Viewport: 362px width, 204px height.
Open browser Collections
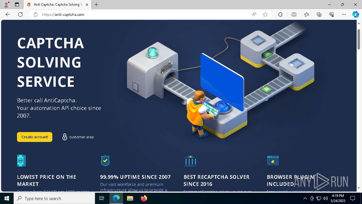[x=319, y=14]
